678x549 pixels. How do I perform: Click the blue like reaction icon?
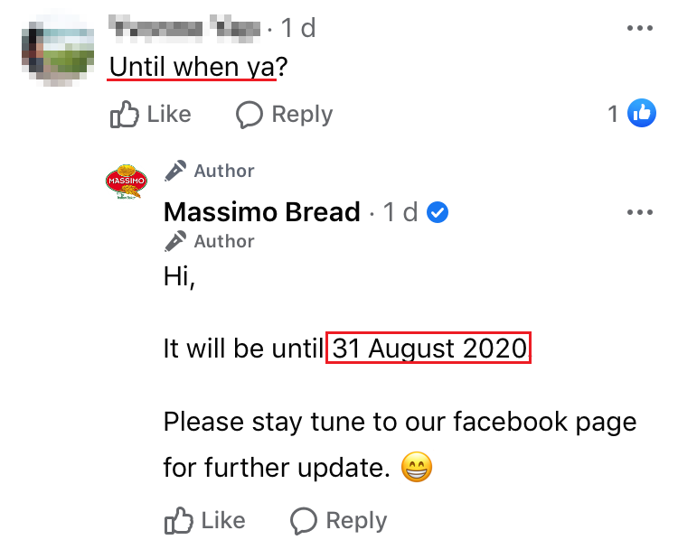click(x=642, y=114)
